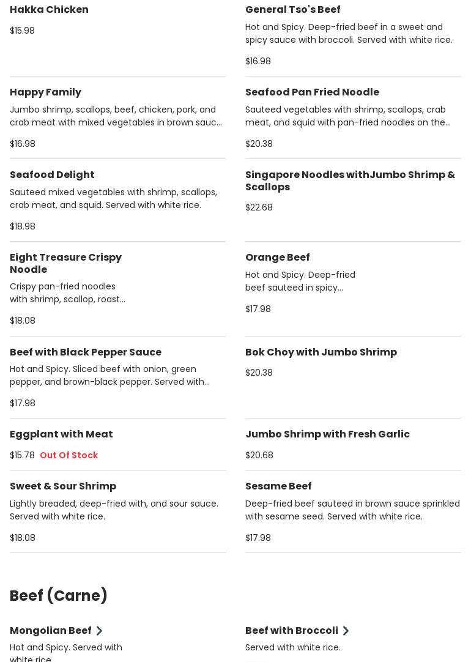Choose Bok Choy with Jumbo Shrimp
The width and height of the screenshot is (471, 662).
321,352
